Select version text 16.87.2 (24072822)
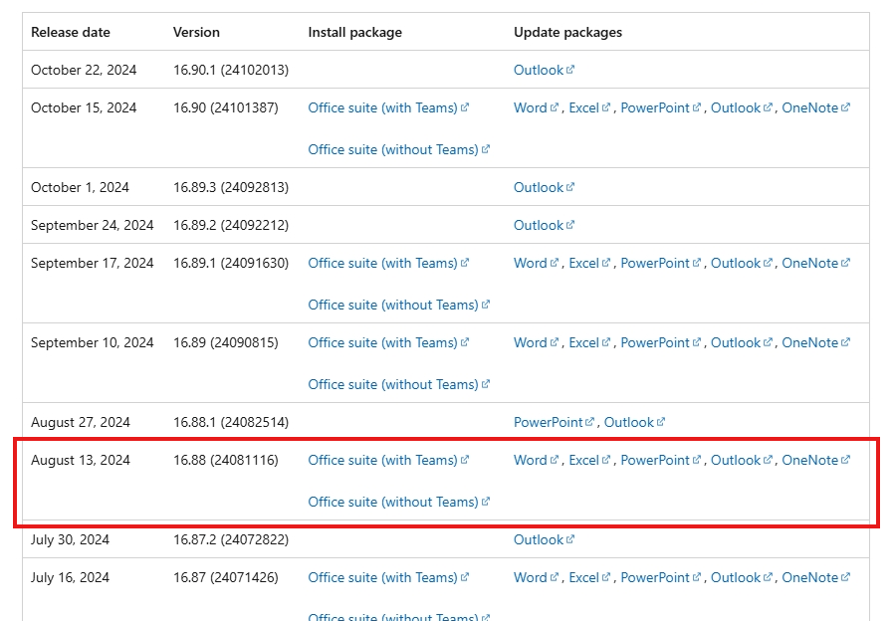896x621 pixels. tap(231, 539)
